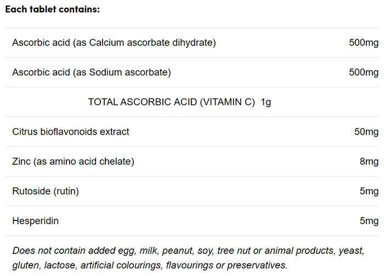
Task: Select the Rutoside (rutin) ingredient label
Action: 46,191
